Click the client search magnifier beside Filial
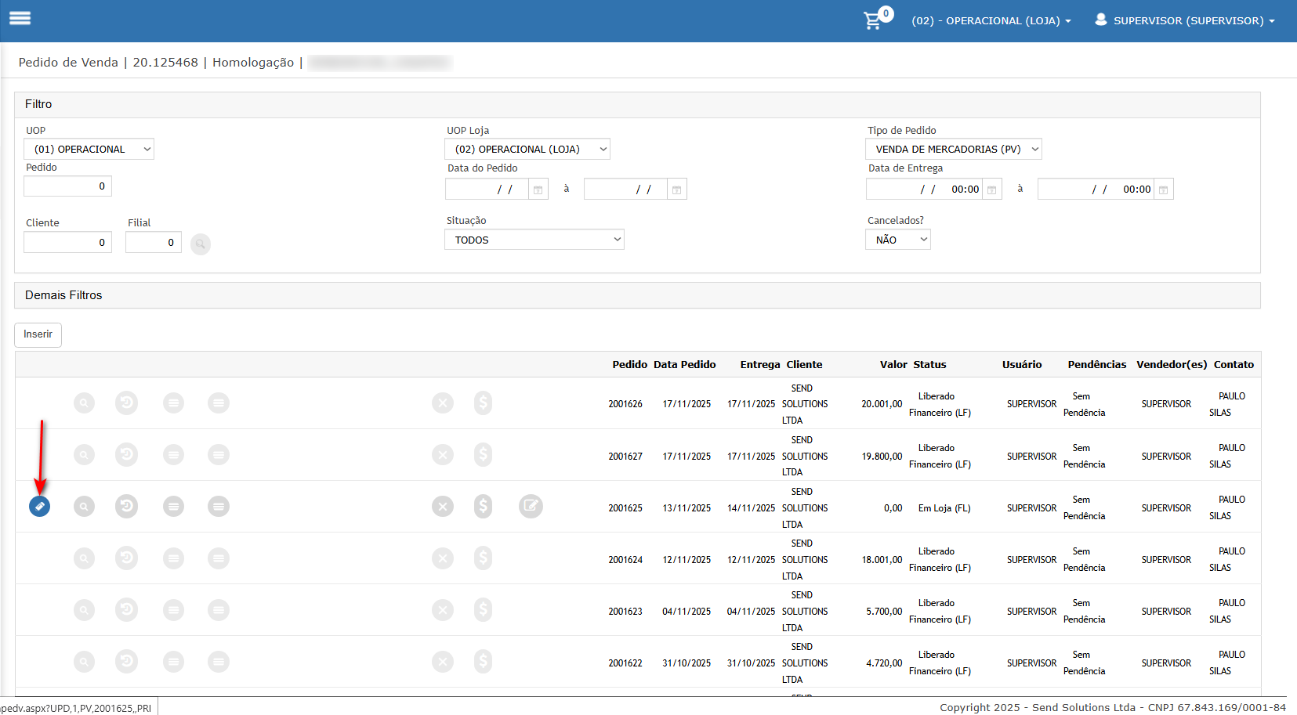 tap(201, 244)
